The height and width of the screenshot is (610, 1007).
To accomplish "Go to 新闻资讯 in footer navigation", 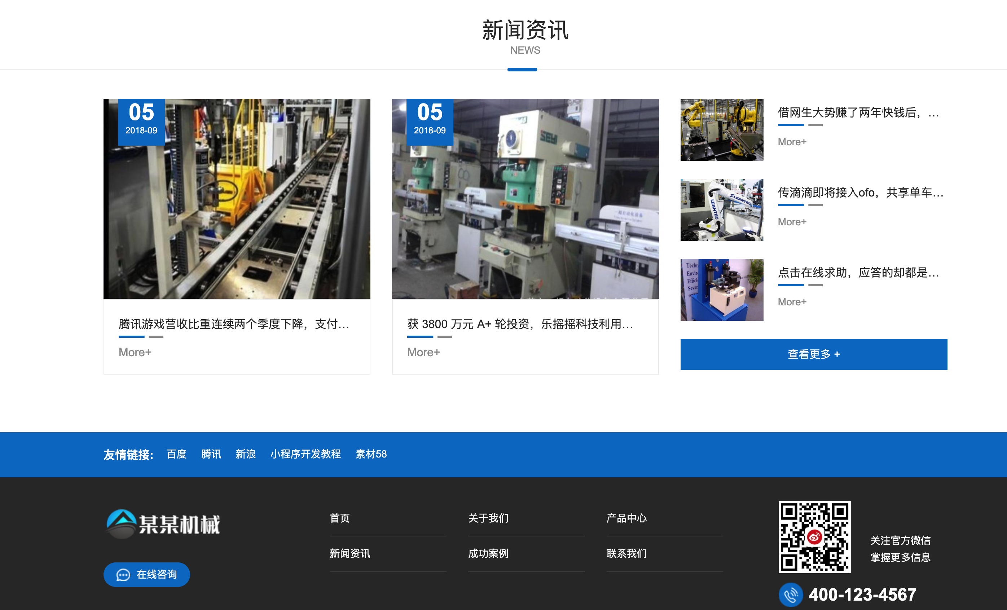I will point(350,553).
